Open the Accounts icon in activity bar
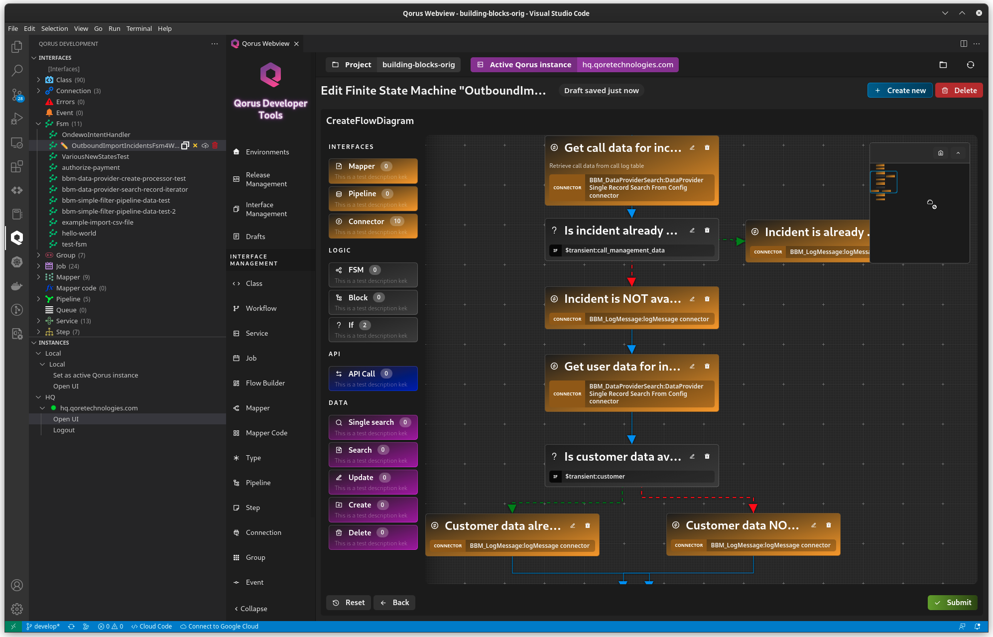 (17, 585)
